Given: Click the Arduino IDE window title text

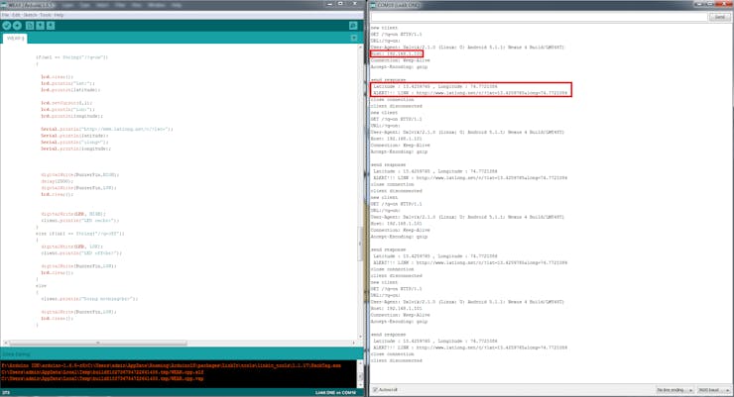Looking at the screenshot, I should pos(32,5).
